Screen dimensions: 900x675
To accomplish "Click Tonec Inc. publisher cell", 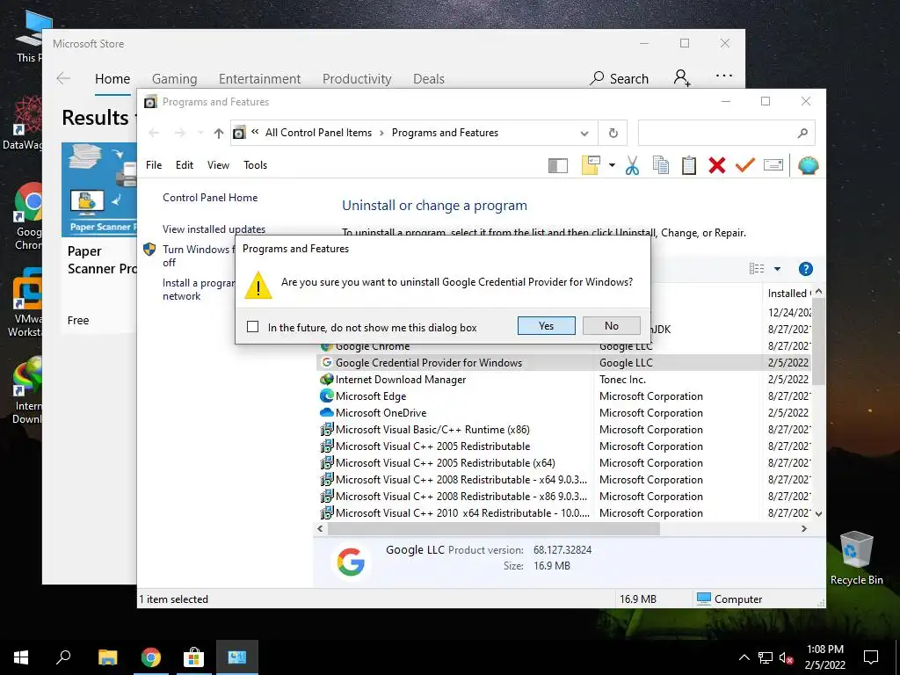I will [623, 380].
